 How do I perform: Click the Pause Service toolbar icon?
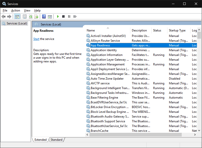(x=69, y=16)
